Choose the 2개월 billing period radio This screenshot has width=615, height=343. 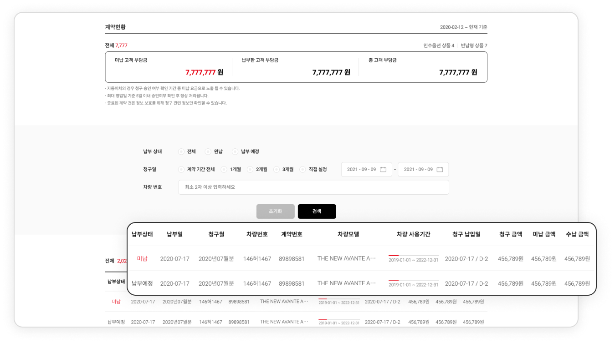(x=250, y=169)
